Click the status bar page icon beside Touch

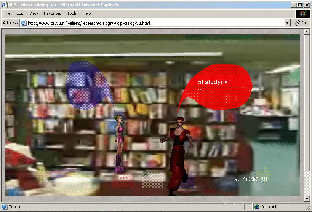pyautogui.click(x=5, y=207)
